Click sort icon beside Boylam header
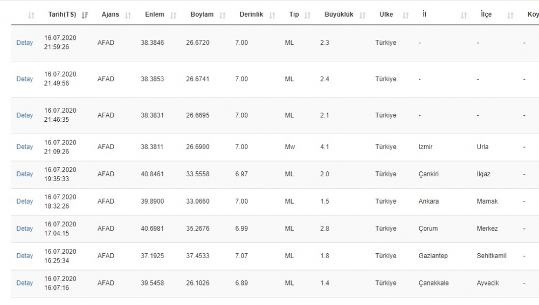This screenshot has width=539, height=305. (x=223, y=16)
